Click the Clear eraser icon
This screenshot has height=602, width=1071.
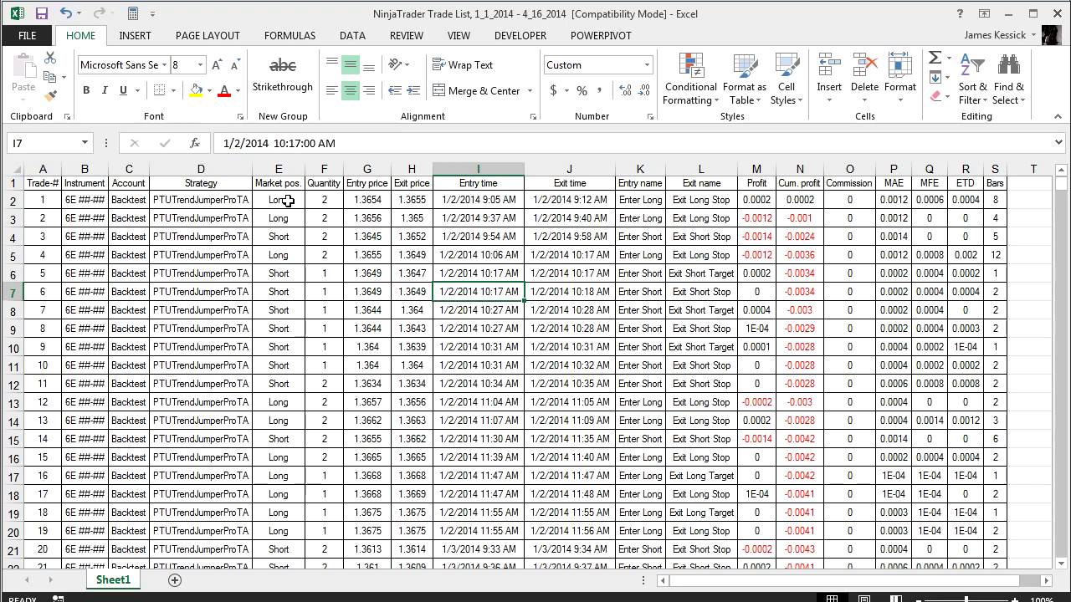coord(935,96)
